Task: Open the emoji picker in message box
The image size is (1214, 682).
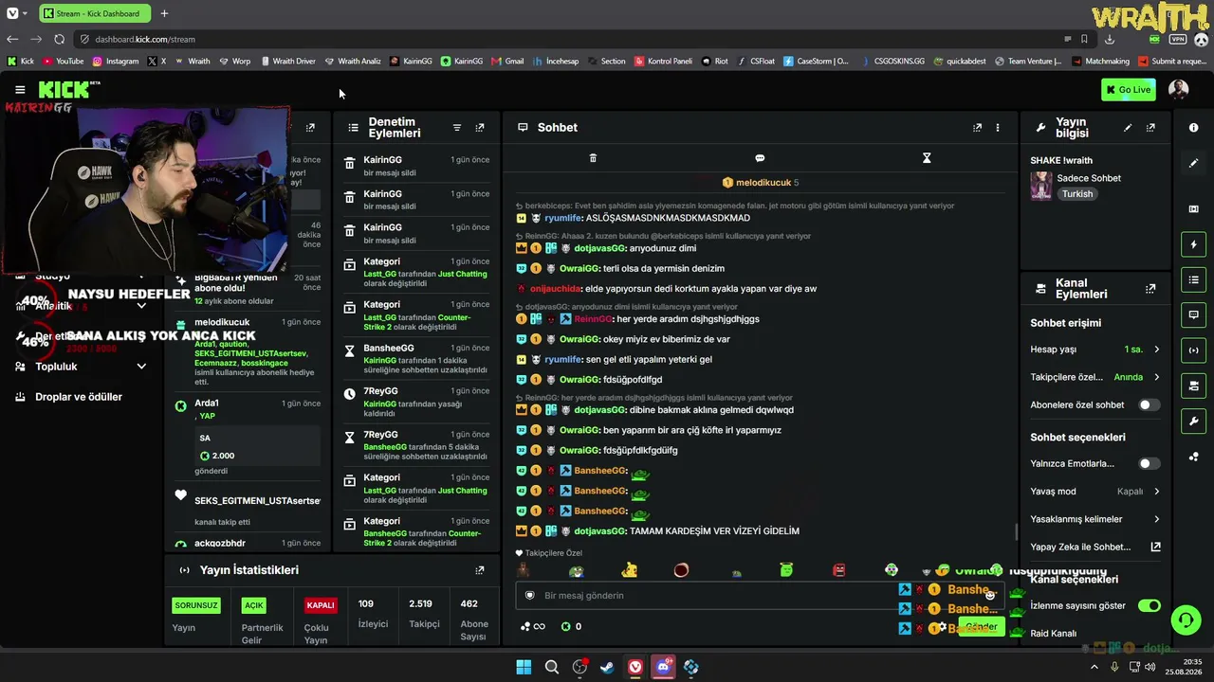Action: [990, 595]
